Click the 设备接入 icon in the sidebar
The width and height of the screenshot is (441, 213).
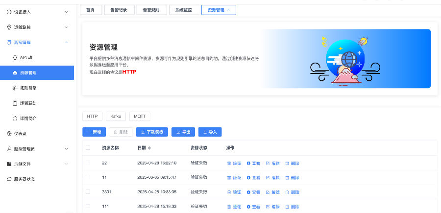[x=9, y=12]
